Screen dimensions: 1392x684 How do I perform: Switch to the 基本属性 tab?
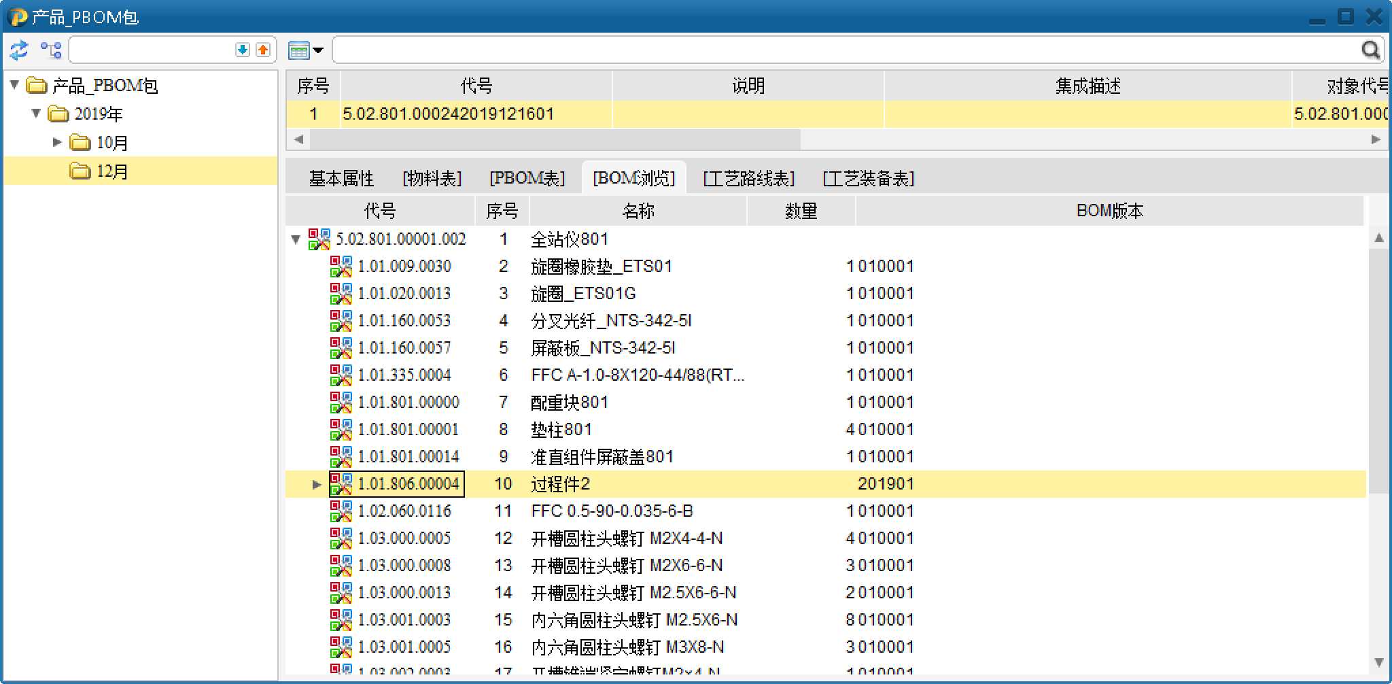pos(341,178)
